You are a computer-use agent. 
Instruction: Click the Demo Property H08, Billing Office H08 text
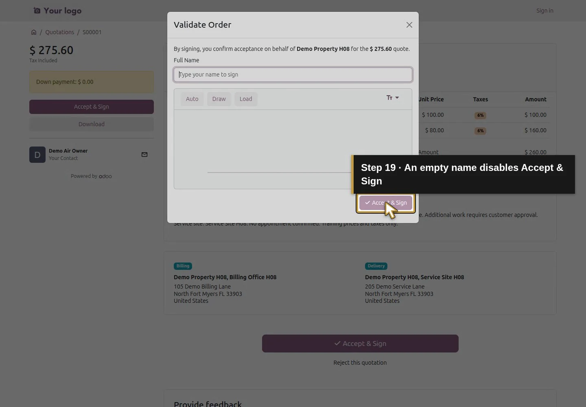click(x=225, y=277)
